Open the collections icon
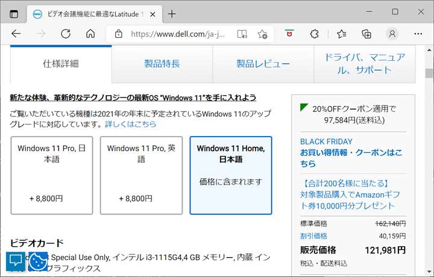The image size is (434, 277). tap(366, 34)
